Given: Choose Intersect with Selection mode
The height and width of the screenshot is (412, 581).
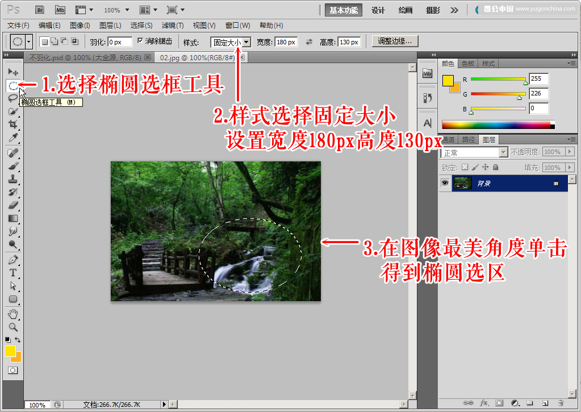Looking at the screenshot, I should click(x=75, y=41).
